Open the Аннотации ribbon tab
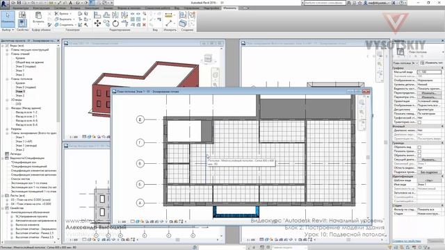This screenshot has height=250, width=445. point(92,8)
